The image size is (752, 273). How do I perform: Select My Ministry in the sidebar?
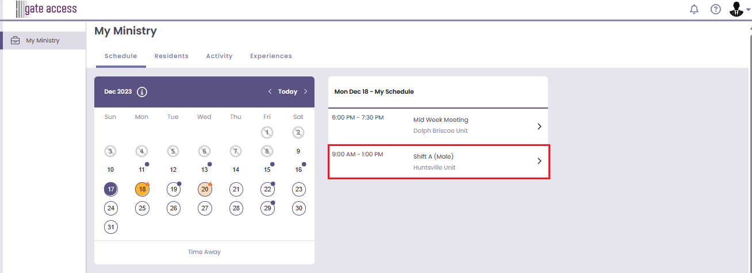point(43,40)
